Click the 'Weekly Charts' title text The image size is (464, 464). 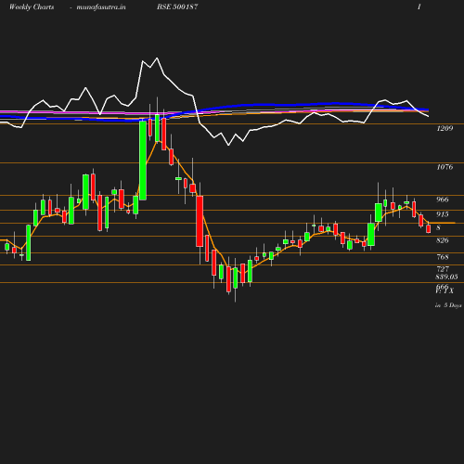click(x=32, y=7)
